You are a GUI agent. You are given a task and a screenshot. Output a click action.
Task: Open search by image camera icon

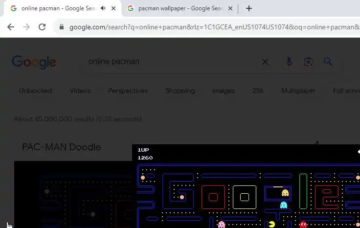pos(308,62)
